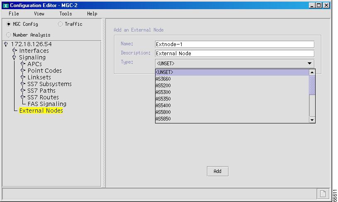Click the Type list scrollbar thumb
This screenshot has width=338, height=202.
tap(312, 85)
